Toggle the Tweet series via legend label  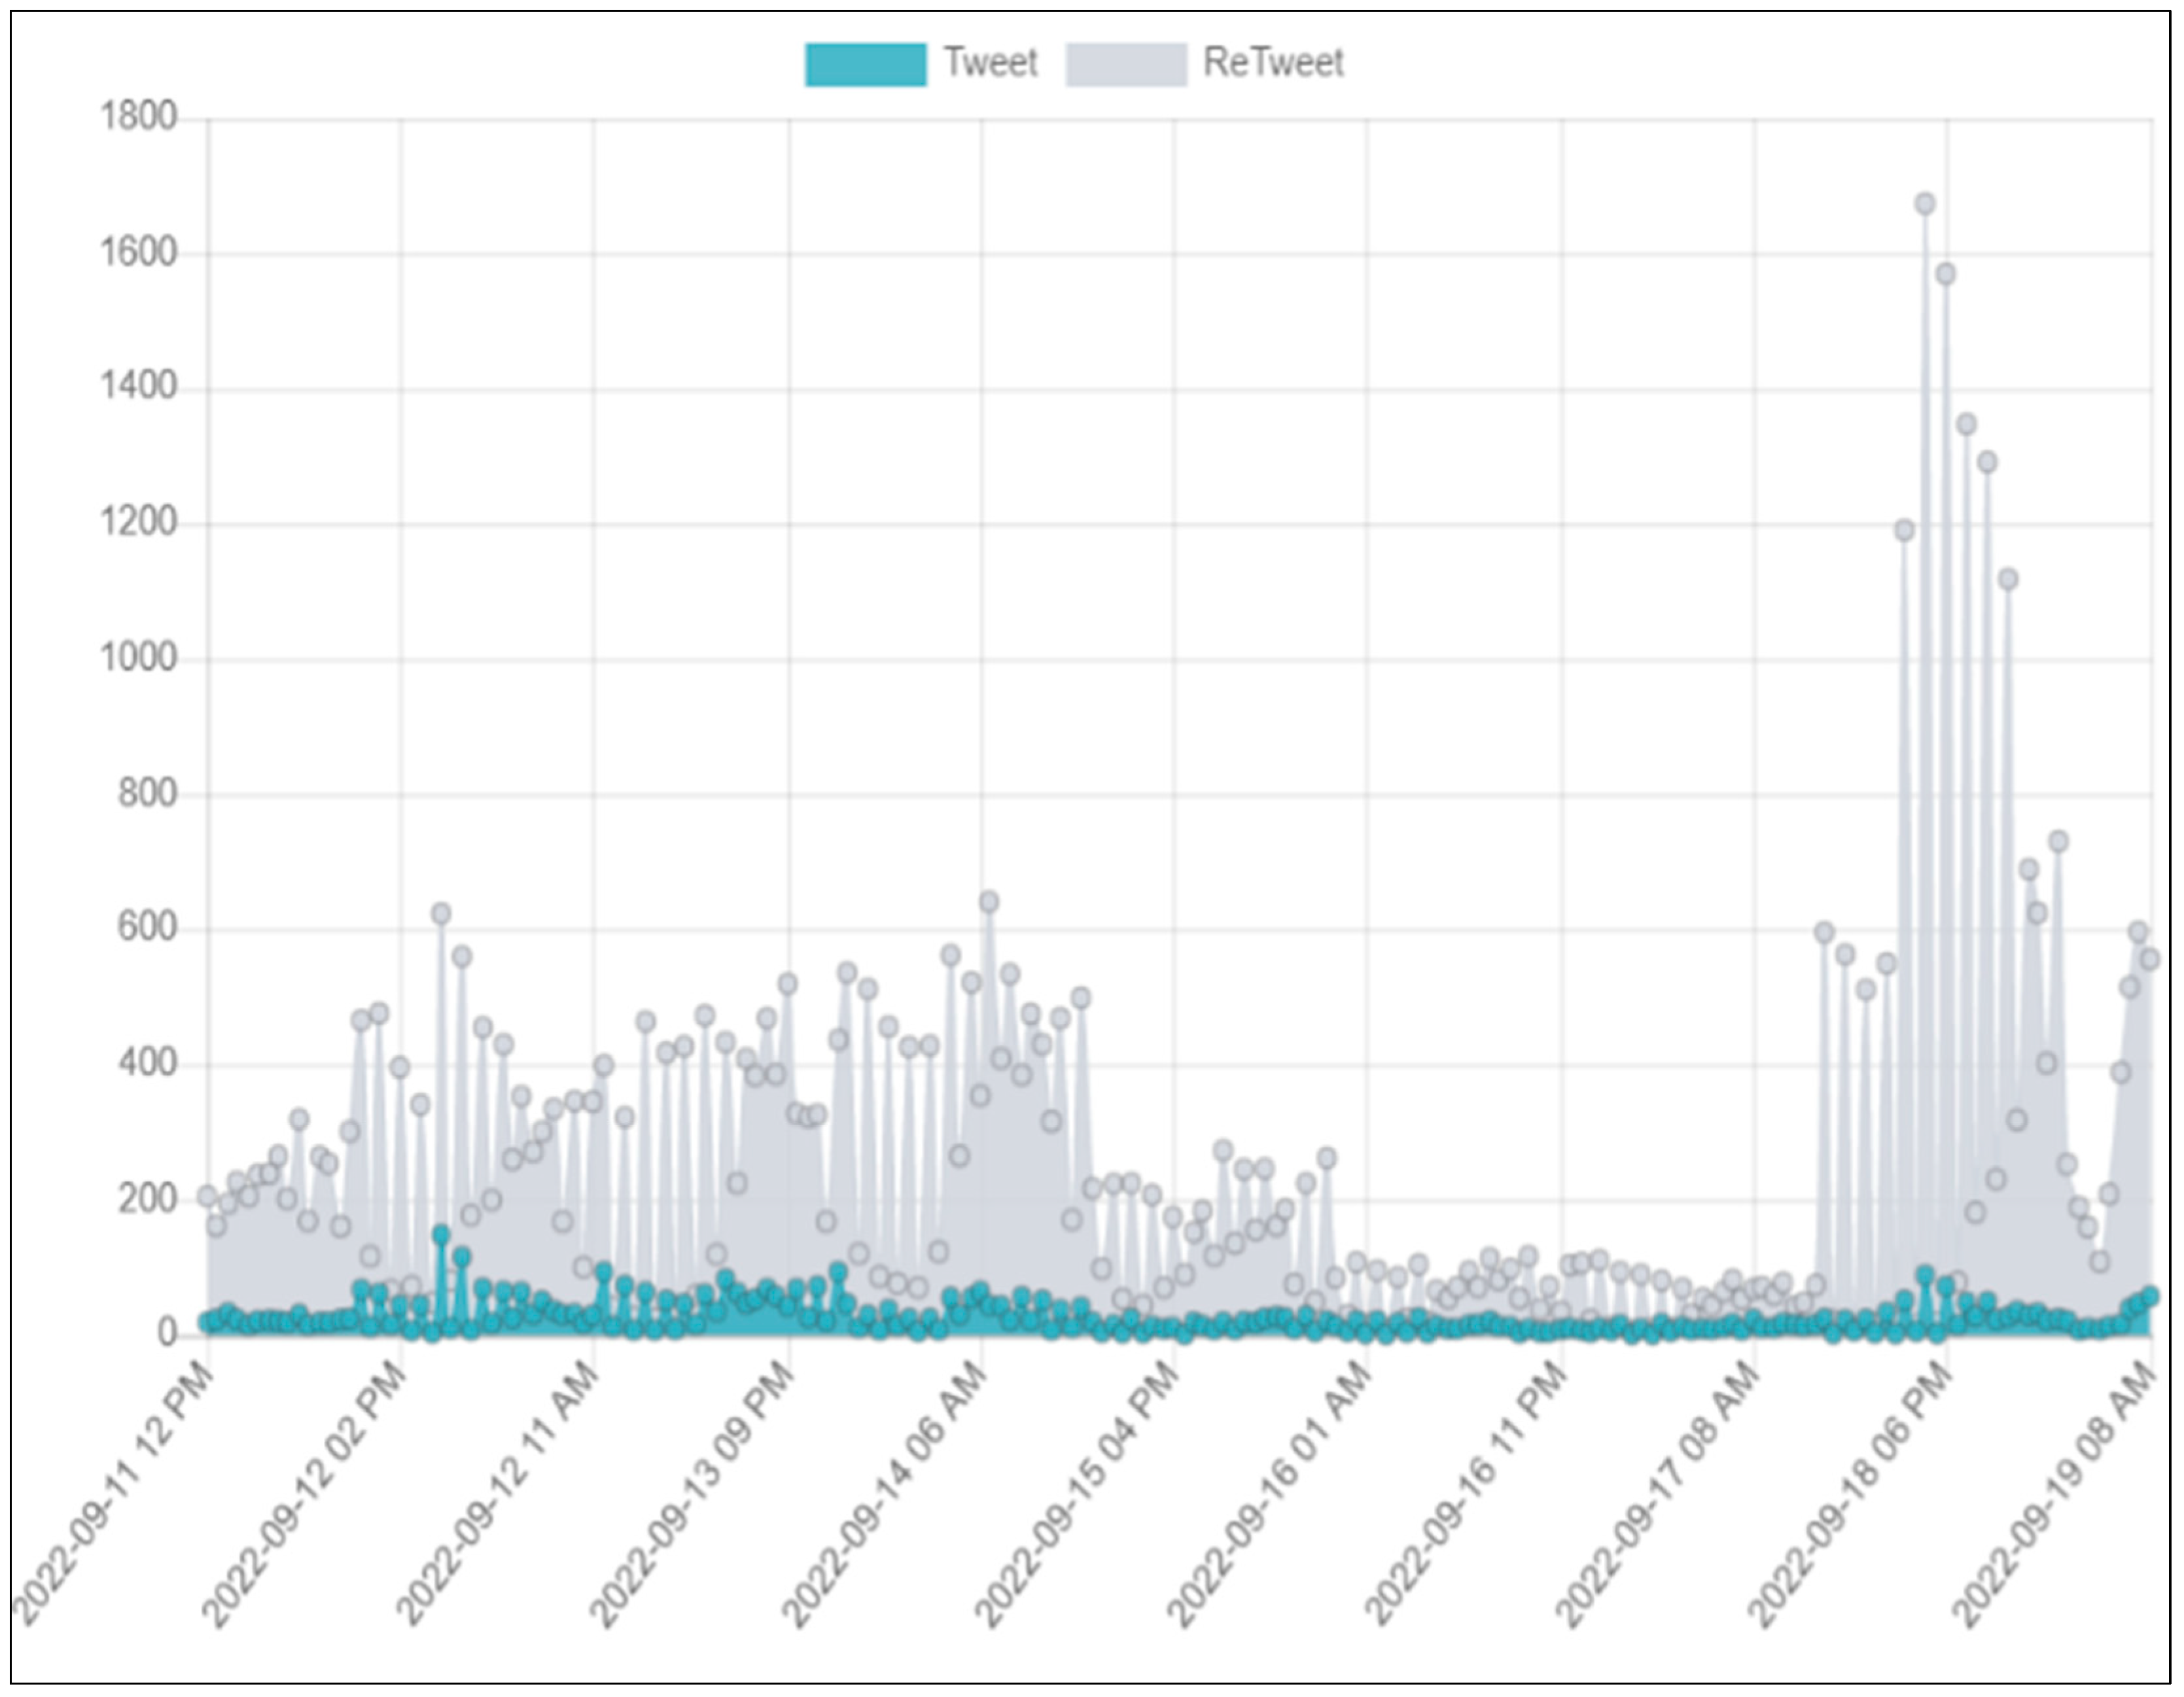990,63
